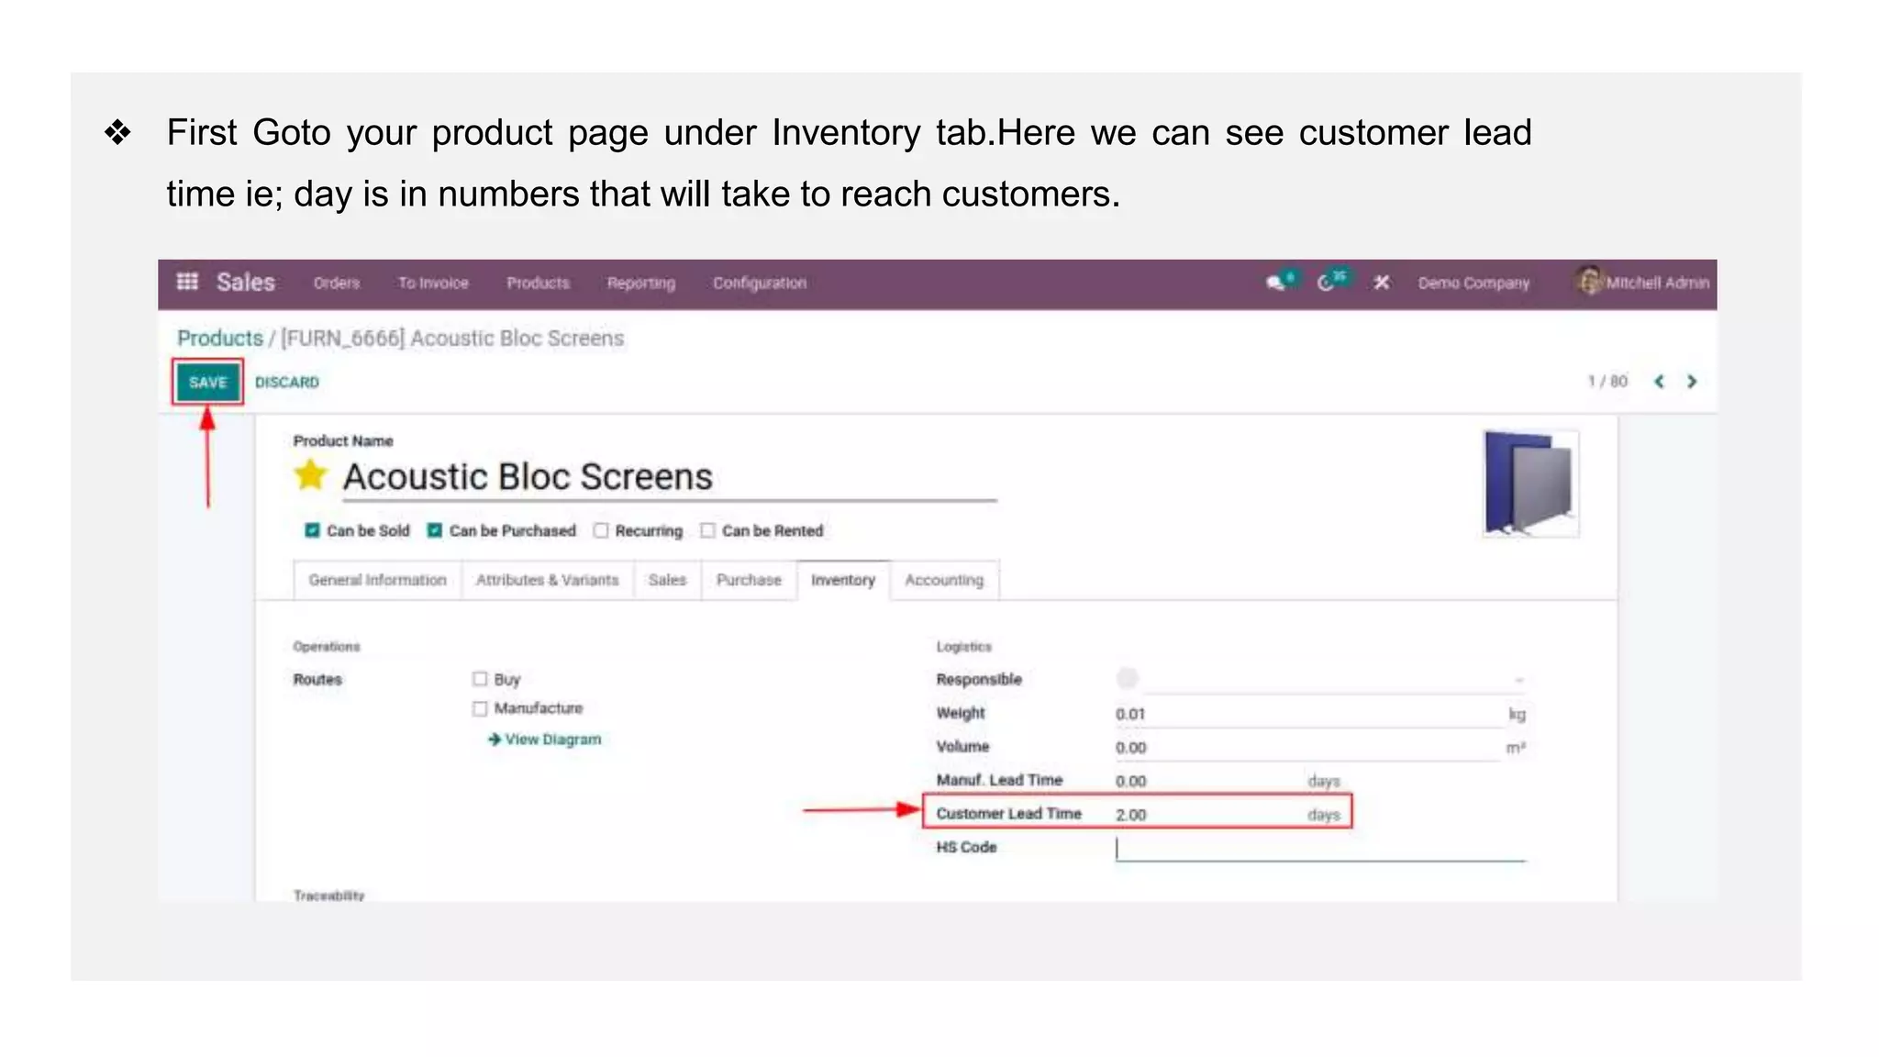Switch to the Accounting tab

pyautogui.click(x=944, y=580)
